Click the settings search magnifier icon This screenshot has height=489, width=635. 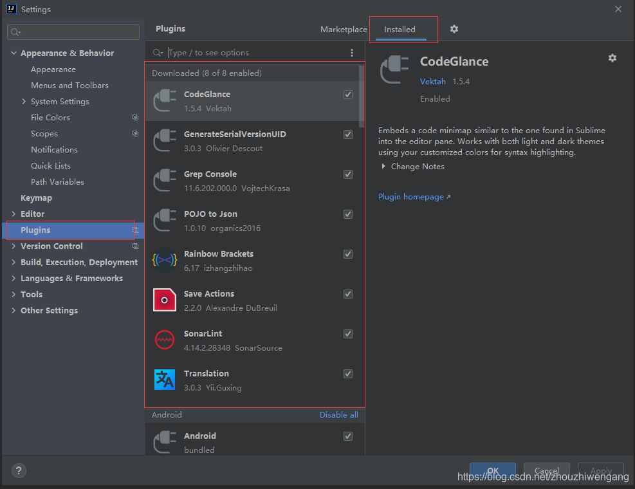15,32
